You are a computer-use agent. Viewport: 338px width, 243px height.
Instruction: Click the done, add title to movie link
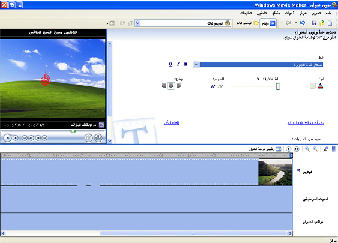306,123
